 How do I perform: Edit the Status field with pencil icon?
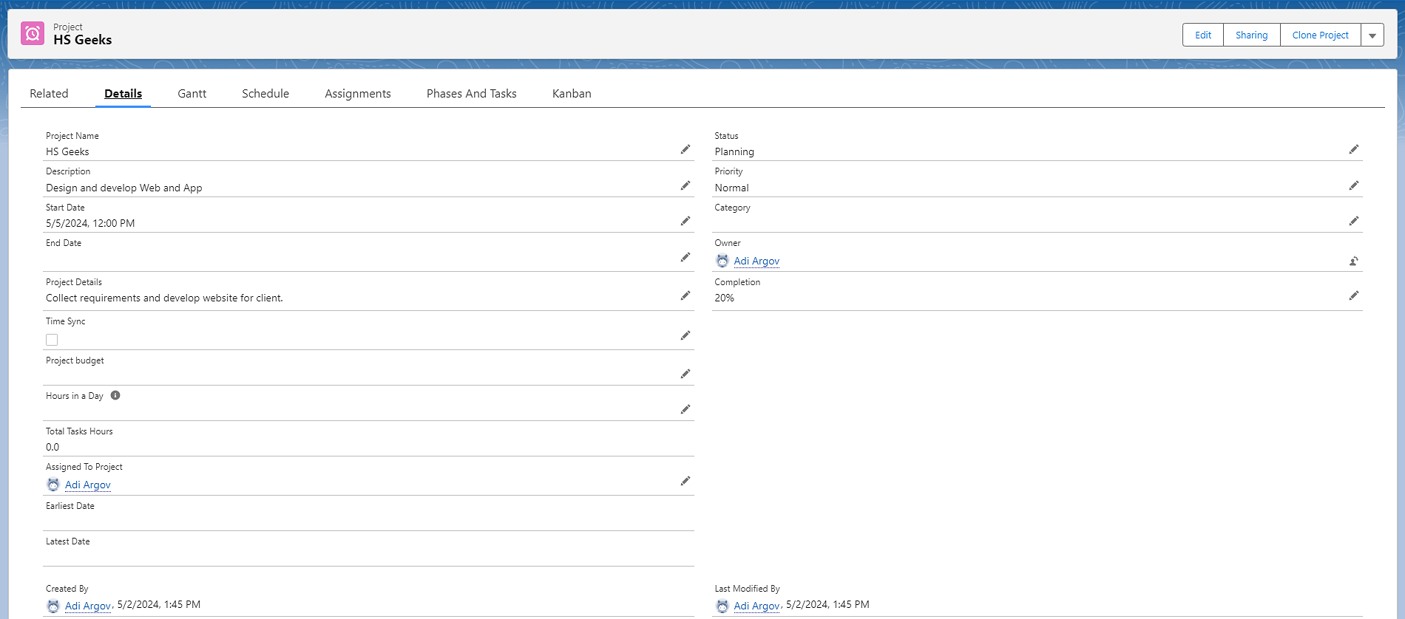pos(1353,150)
